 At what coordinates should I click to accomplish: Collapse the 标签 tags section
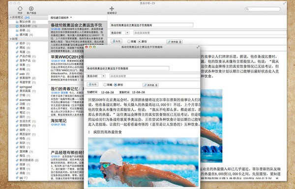click(x=11, y=39)
